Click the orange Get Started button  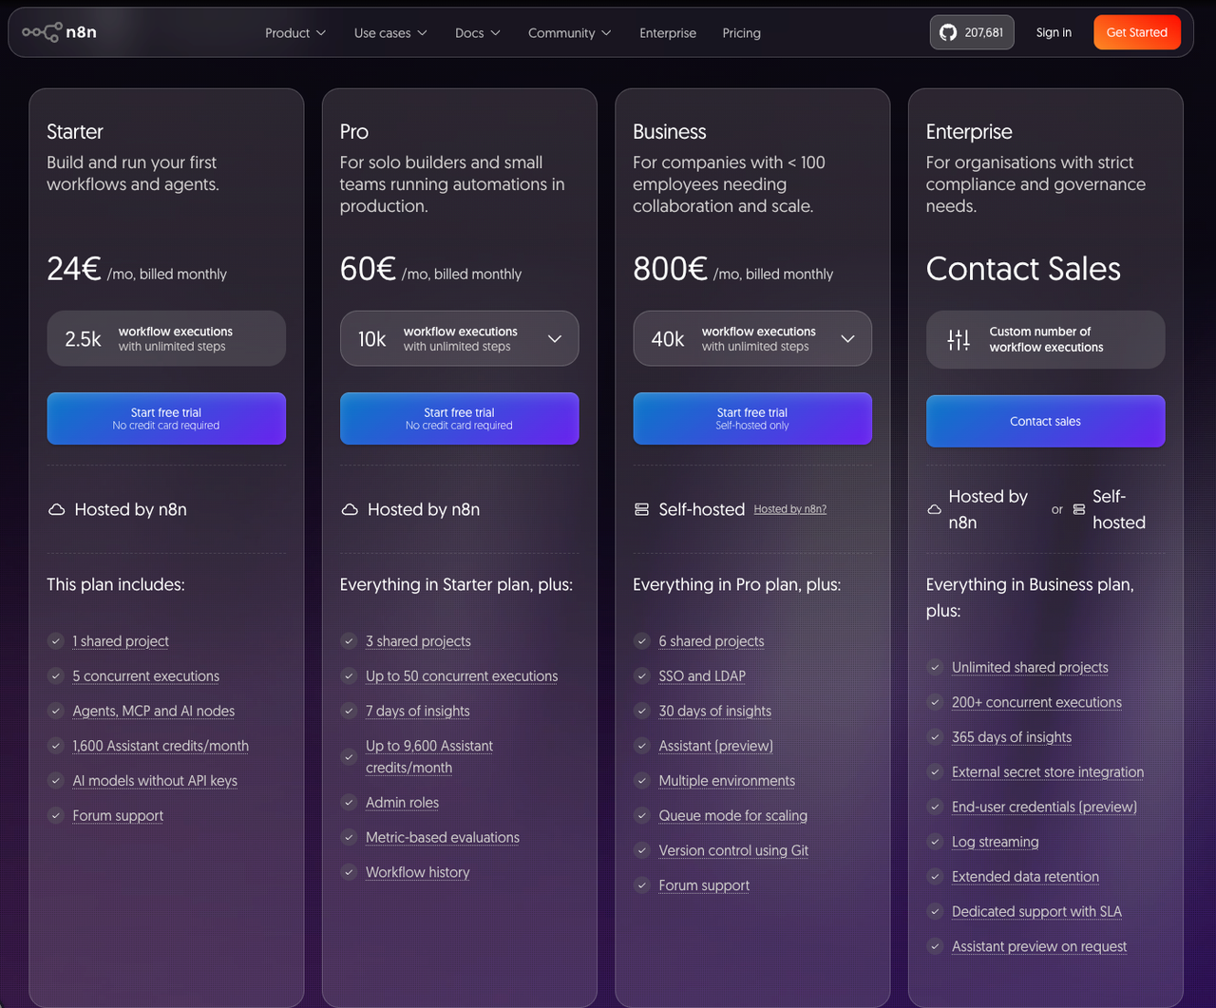pyautogui.click(x=1137, y=32)
